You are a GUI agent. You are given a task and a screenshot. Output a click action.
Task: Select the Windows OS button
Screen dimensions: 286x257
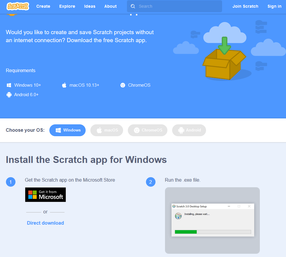point(67,130)
